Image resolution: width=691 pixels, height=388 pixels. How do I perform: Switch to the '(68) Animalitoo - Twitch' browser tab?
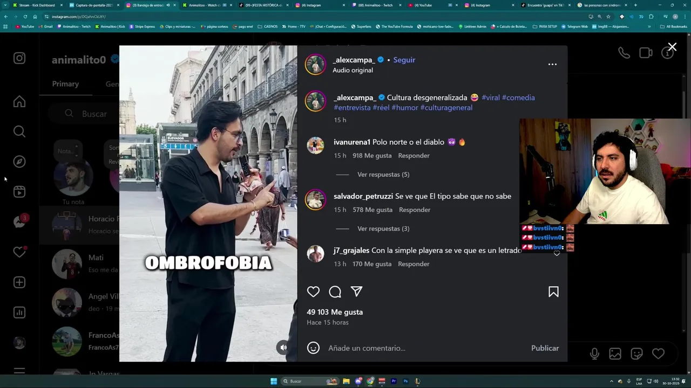pyautogui.click(x=376, y=5)
